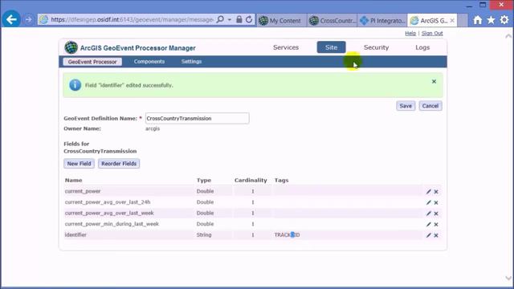514x289 pixels.
Task: Select the Components subtab
Action: pos(149,62)
